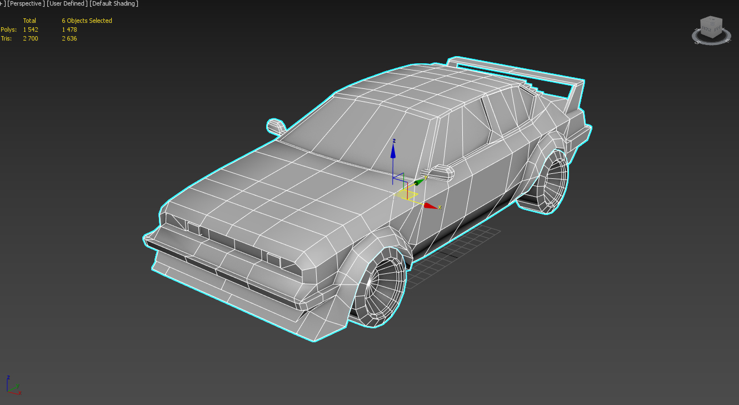This screenshot has height=405, width=739.
Task: Select the far-side mirror by the windshield
Action: point(276,126)
